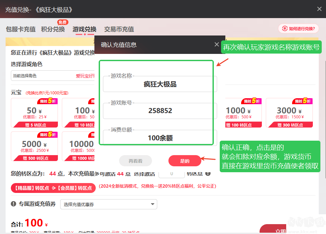Switch to the 包服卡充值 tab
The height and width of the screenshot is (234, 326).
[20, 29]
